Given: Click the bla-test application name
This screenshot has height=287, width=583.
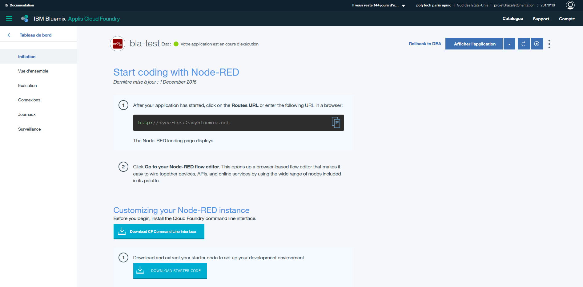Looking at the screenshot, I should (x=145, y=43).
